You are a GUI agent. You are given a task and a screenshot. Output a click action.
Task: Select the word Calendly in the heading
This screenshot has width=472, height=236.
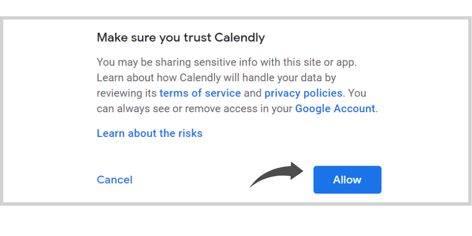click(x=240, y=38)
